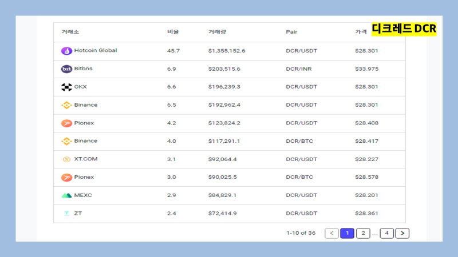Click the Binance logo in DCR/BTC row
This screenshot has height=257, width=458.
pyautogui.click(x=66, y=141)
